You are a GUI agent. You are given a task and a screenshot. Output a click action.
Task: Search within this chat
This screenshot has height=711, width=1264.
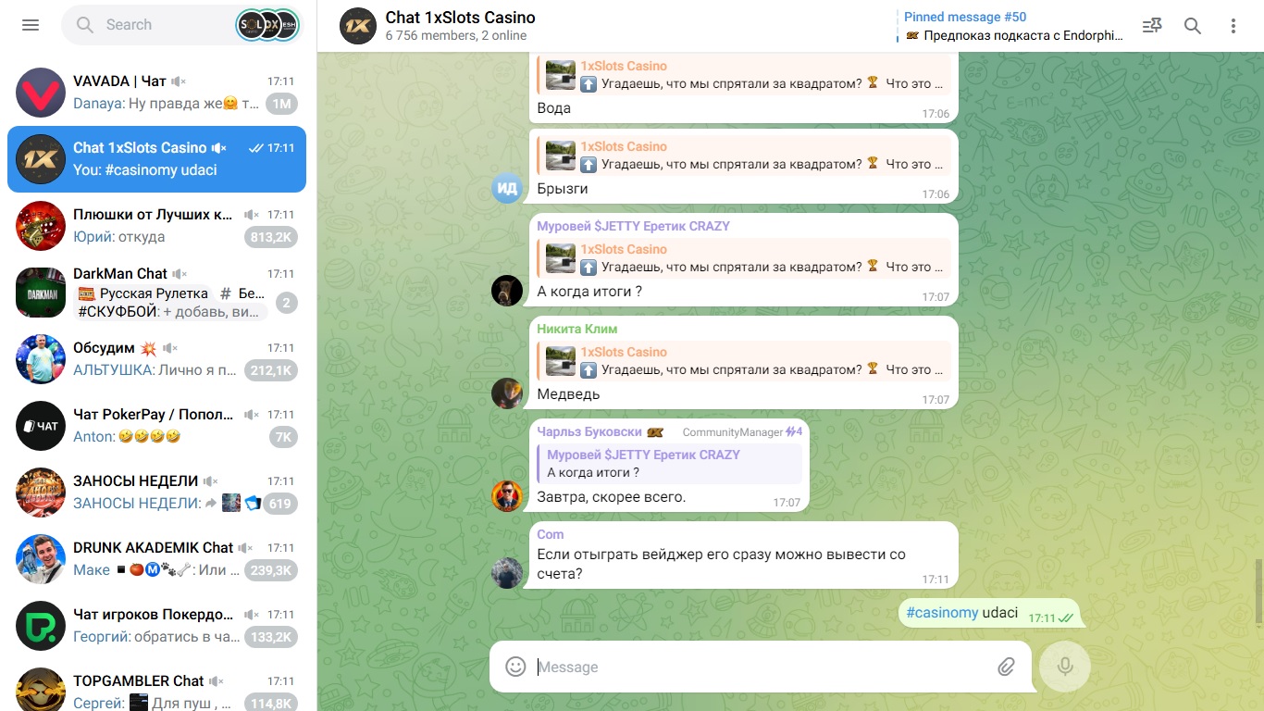(1193, 26)
